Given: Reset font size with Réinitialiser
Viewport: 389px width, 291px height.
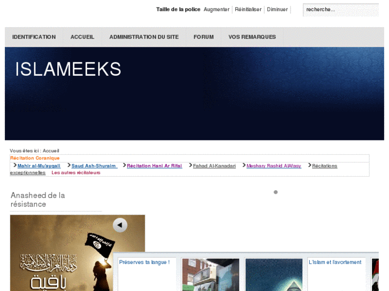Looking at the screenshot, I should point(248,10).
